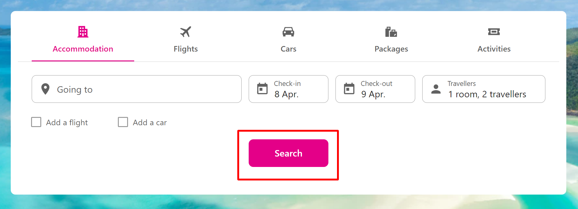Image resolution: width=578 pixels, height=209 pixels.
Task: Select the ticket icon above Activities
Action: pyautogui.click(x=494, y=31)
